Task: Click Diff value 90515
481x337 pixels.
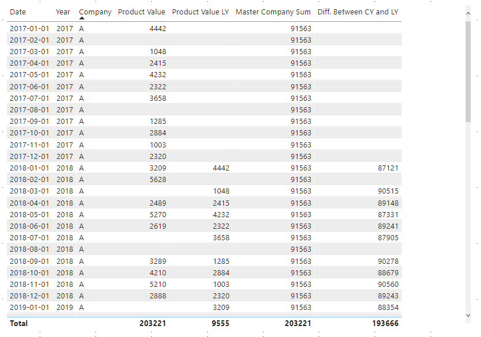Action: [x=388, y=191]
